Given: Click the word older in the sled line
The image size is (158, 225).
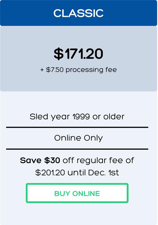Looking at the screenshot, I should (x=114, y=117).
